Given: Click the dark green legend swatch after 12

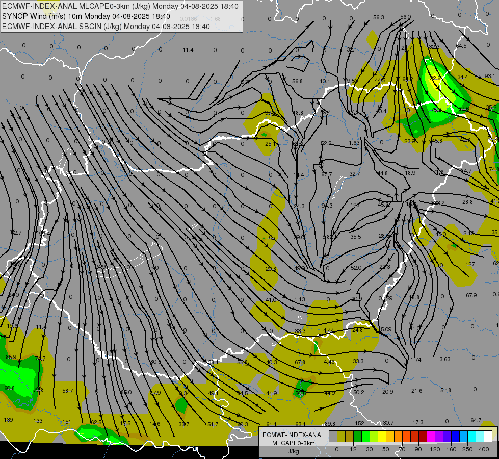Looking at the screenshot, I should [x=357, y=436].
